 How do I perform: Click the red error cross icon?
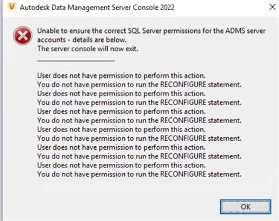coord(23,36)
